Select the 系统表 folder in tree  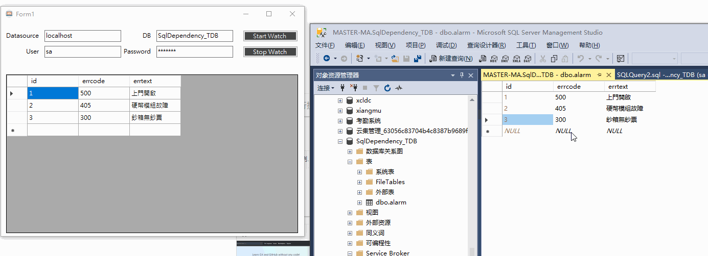385,172
